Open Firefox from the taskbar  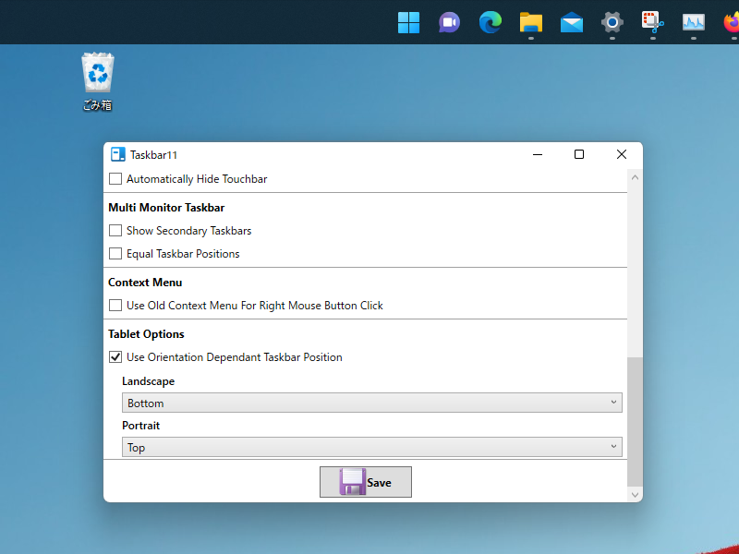(x=732, y=22)
